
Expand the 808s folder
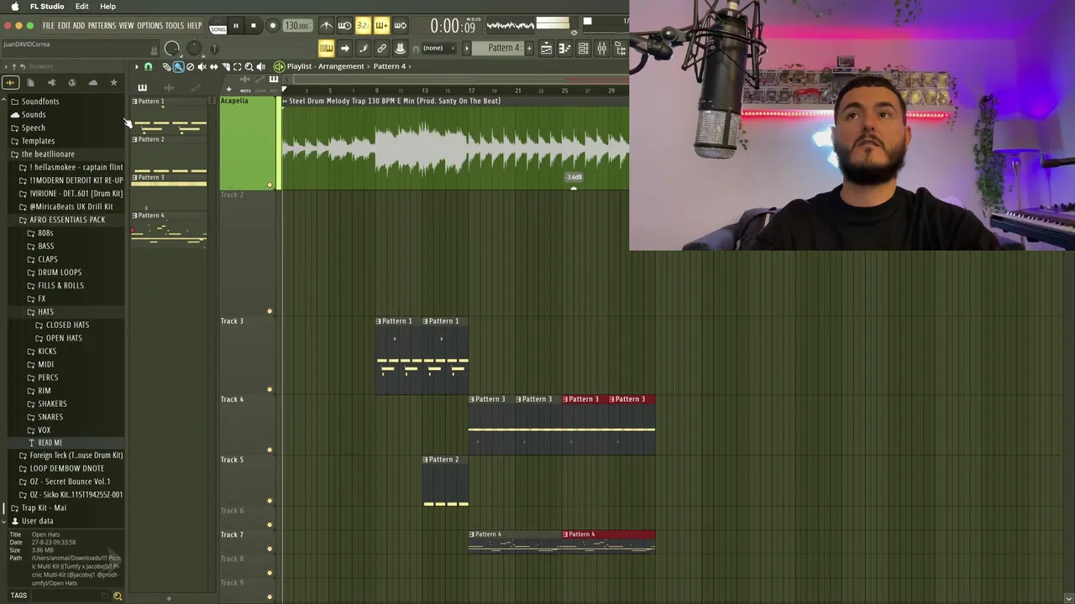click(x=45, y=233)
